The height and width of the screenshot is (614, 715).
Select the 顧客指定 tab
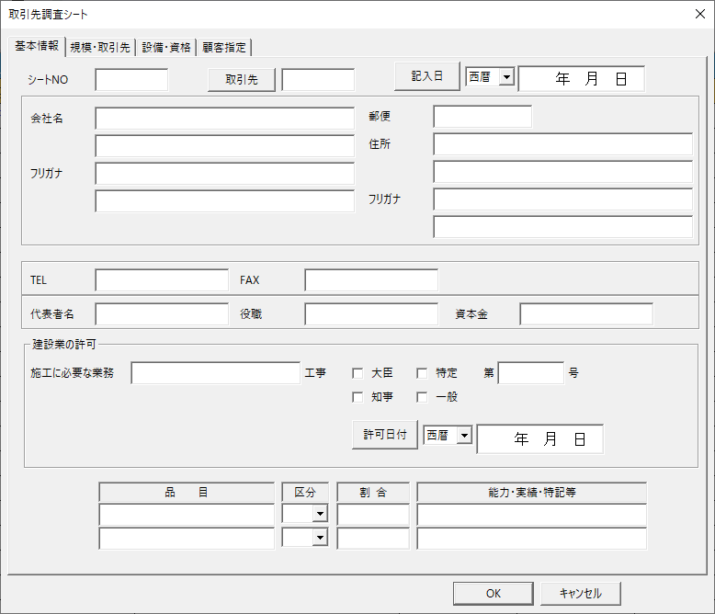coord(223,48)
